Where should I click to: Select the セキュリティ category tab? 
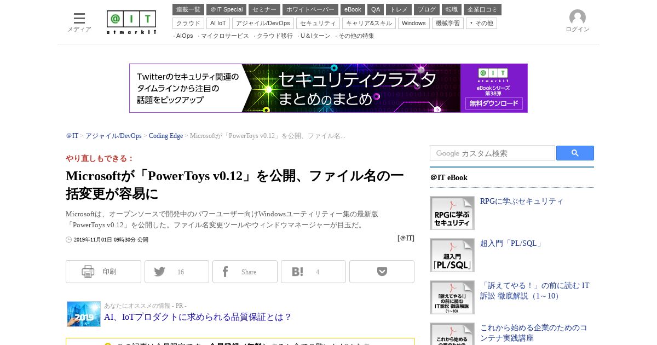pos(318,23)
